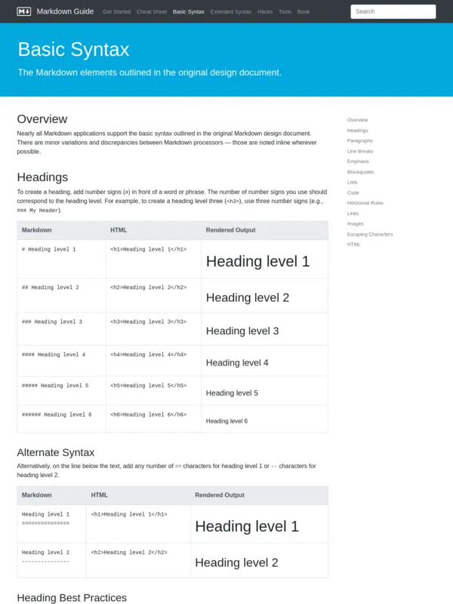Open the Get Started nav item
The width and height of the screenshot is (453, 604).
point(116,12)
